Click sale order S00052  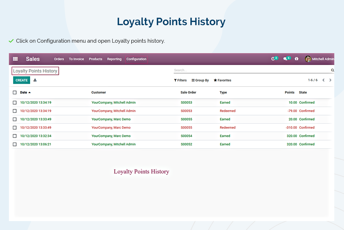pyautogui.click(x=186, y=144)
